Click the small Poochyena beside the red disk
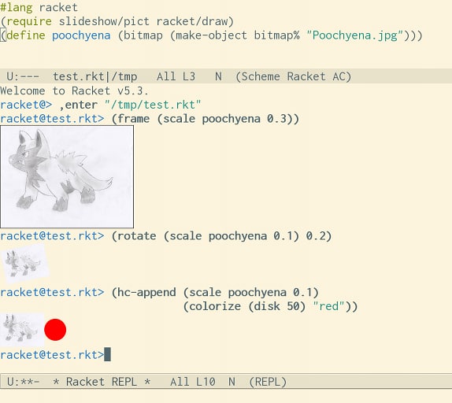 point(22,330)
